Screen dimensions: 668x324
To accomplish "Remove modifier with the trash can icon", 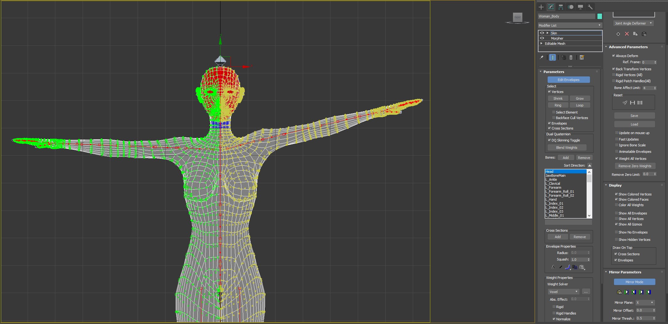I will (571, 57).
